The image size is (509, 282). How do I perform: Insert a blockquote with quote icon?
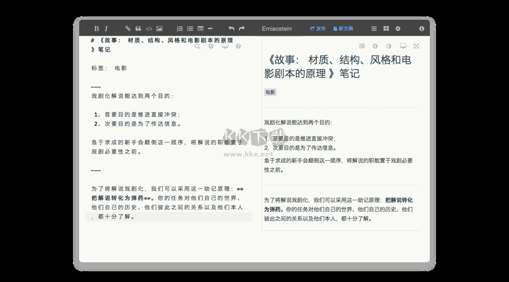[x=138, y=28]
